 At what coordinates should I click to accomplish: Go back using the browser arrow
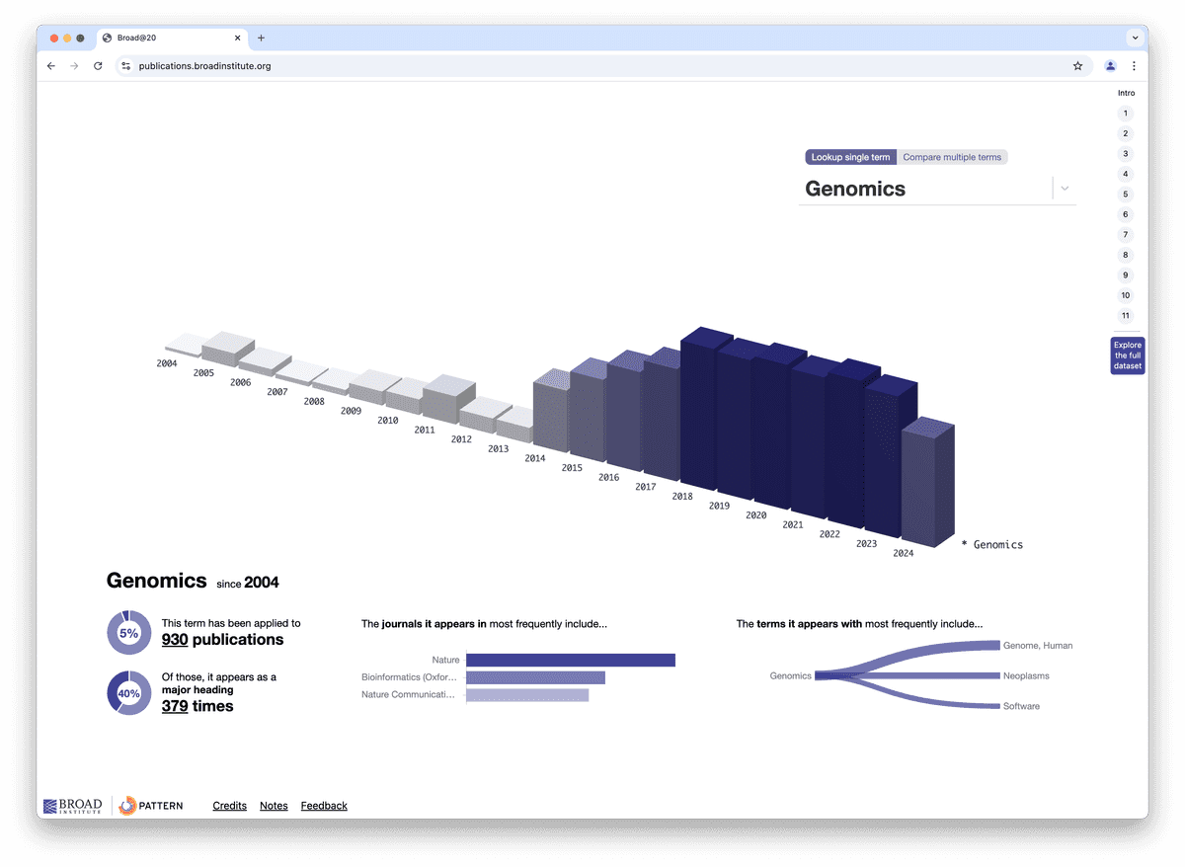click(x=50, y=65)
